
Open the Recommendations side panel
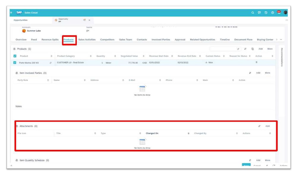point(282,57)
